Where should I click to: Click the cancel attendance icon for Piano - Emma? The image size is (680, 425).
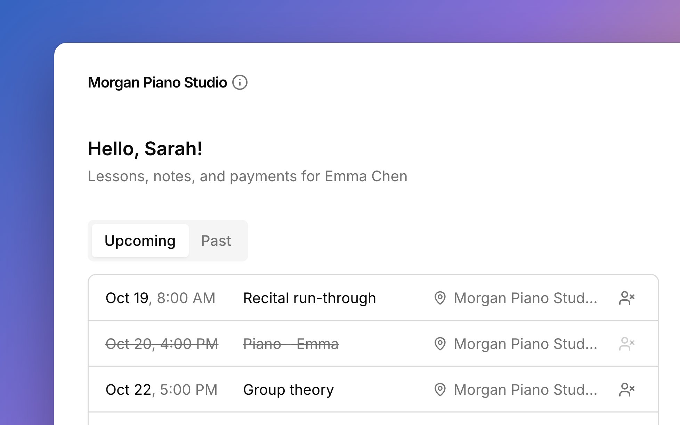point(627,344)
